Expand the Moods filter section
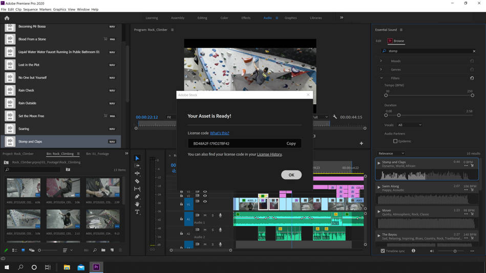 [x=381, y=61]
